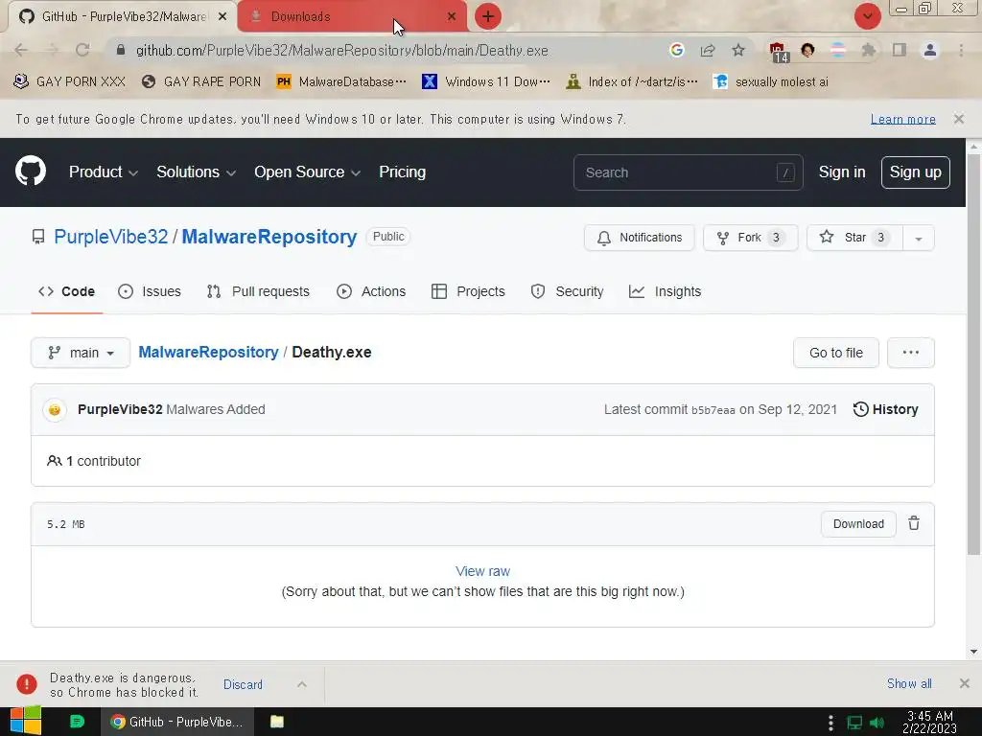Expand the Star list dropdown arrow
Viewport: 982px width, 736px height.
point(918,238)
